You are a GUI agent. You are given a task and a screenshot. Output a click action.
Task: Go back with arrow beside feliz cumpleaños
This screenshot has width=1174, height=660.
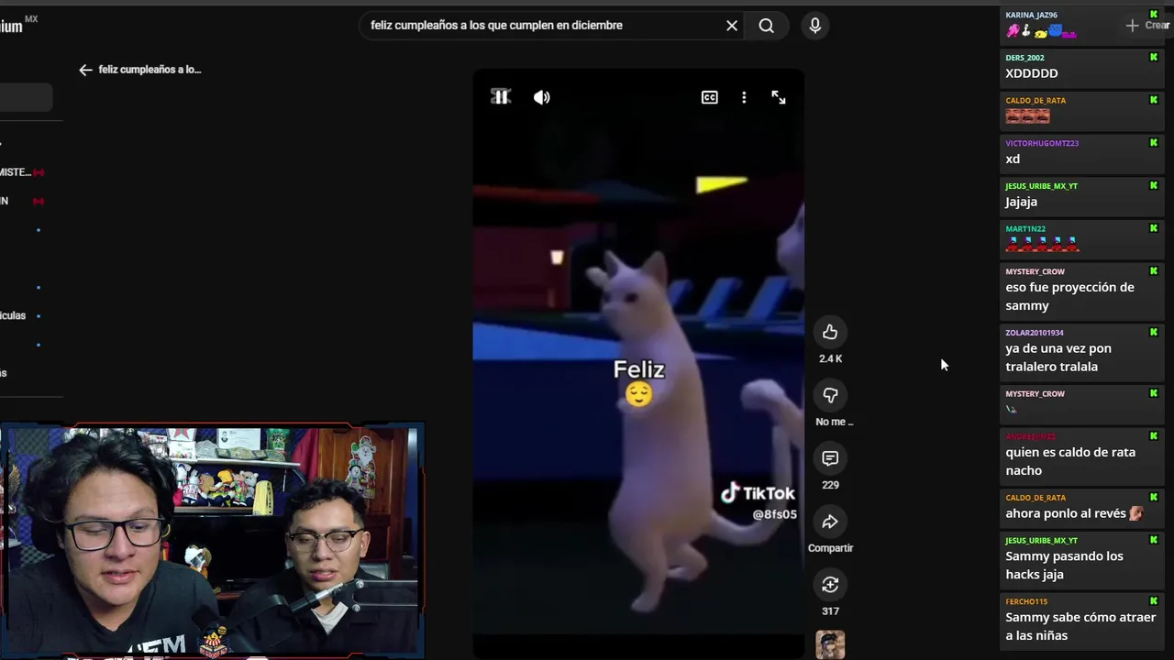85,70
